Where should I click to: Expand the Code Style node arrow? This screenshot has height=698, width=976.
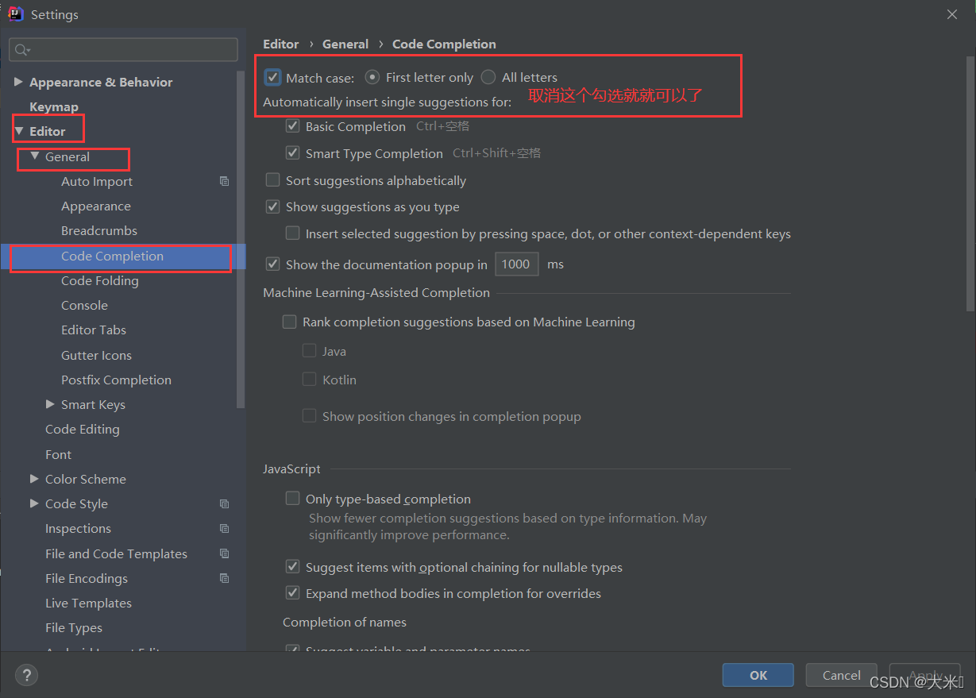[34, 503]
